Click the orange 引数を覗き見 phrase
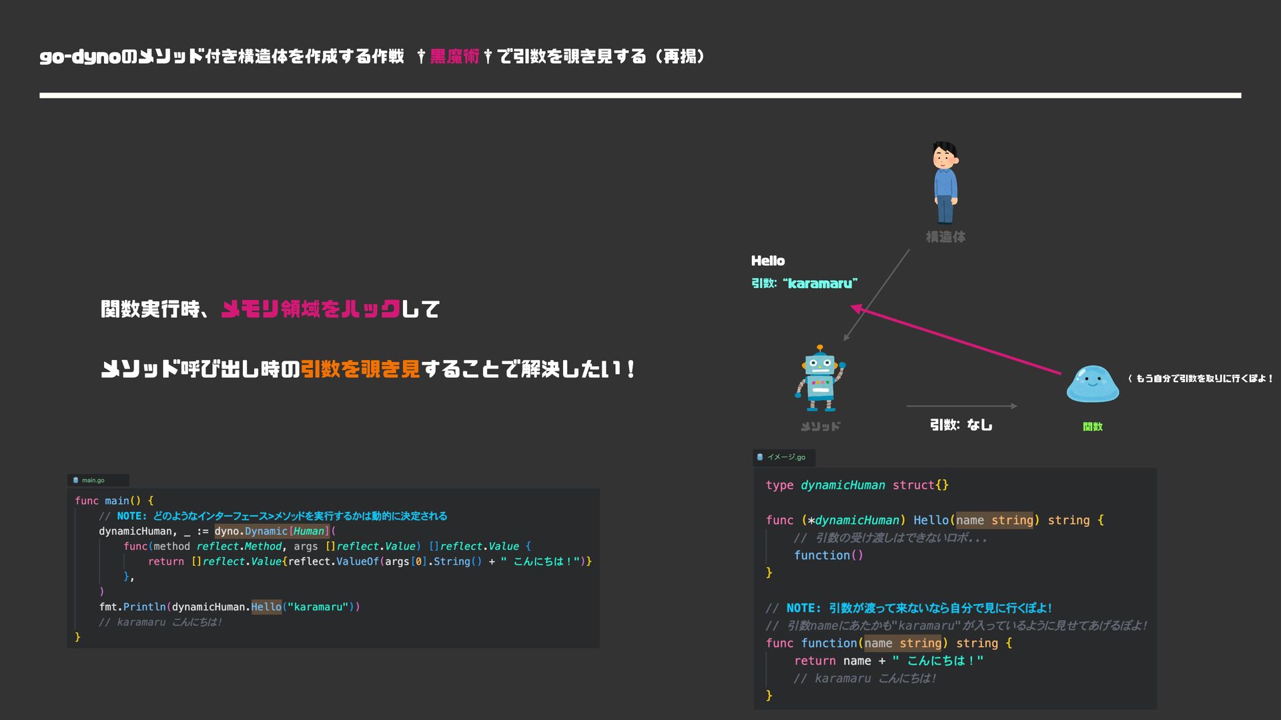 [360, 369]
